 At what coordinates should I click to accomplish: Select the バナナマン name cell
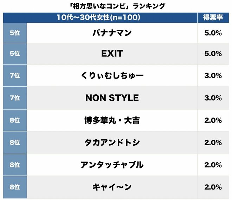[x=112, y=33]
